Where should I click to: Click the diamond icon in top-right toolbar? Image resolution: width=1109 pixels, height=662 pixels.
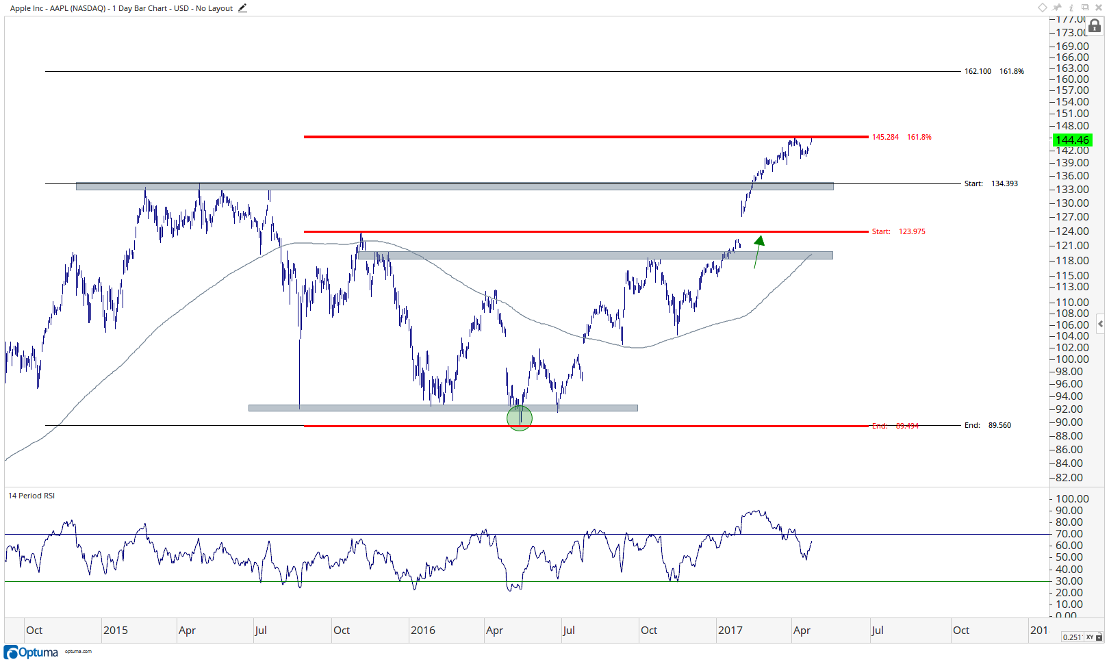(1043, 8)
